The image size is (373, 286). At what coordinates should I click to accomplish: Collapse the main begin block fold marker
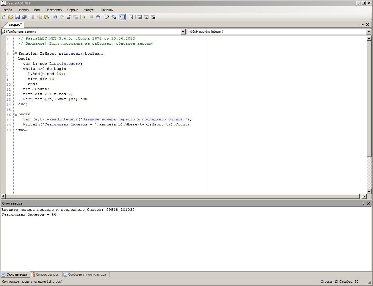16,114
